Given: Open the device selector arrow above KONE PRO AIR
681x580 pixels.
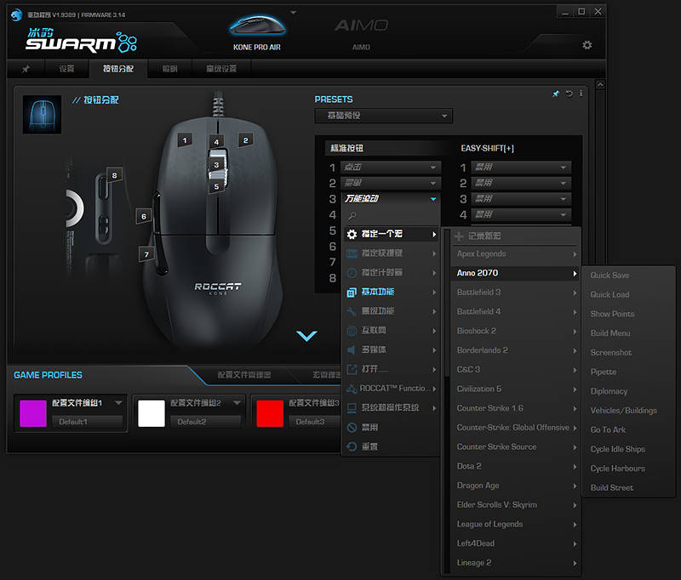Looking at the screenshot, I should (294, 12).
